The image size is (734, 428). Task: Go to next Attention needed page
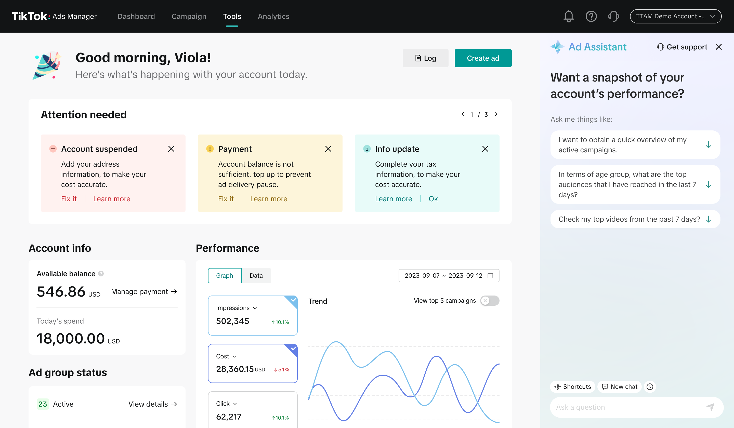[x=496, y=114]
